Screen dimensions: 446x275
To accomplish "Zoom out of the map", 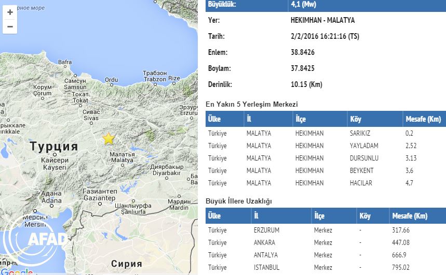I will tap(10, 26).
